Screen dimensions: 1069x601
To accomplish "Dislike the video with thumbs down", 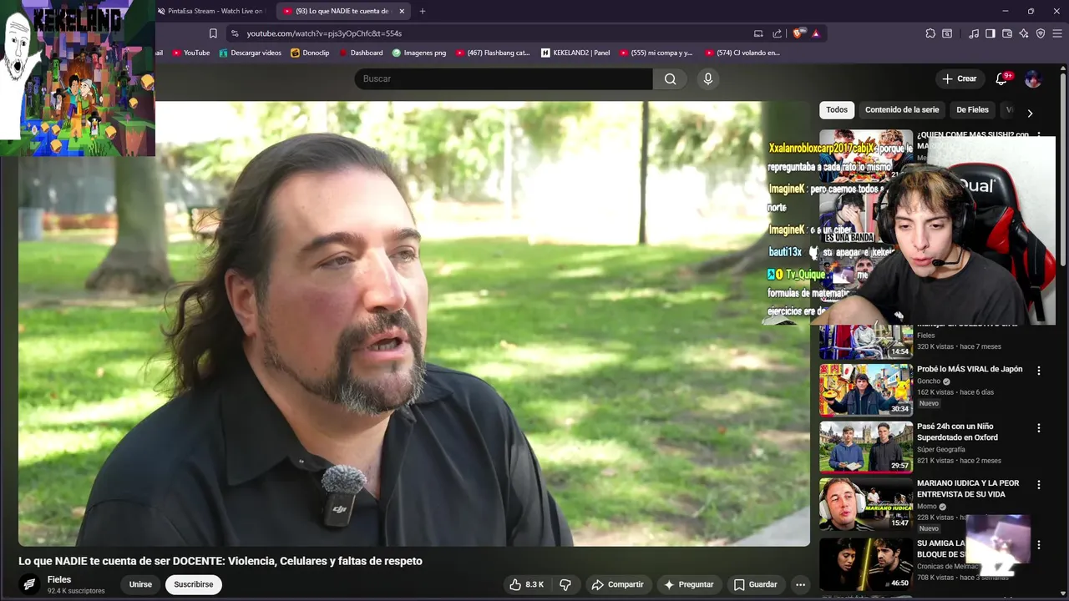I will coord(565,584).
